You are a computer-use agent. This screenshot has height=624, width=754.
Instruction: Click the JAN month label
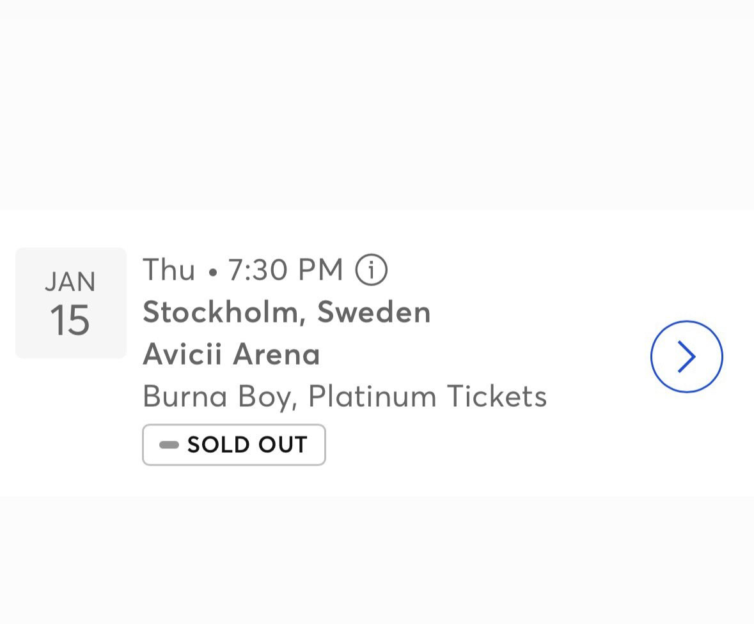[x=70, y=282]
